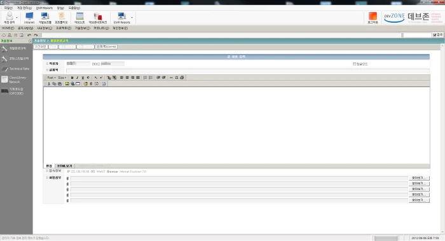Apply Italic formatting in the editor
The height and width of the screenshot is (241, 445).
pos(77,78)
